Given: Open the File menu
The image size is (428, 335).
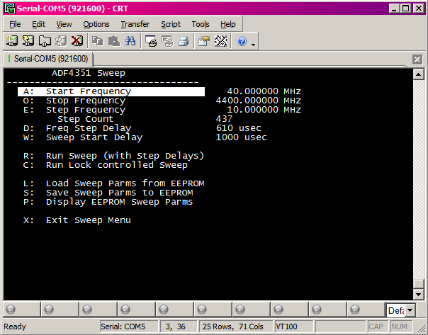Looking at the screenshot, I should [x=15, y=24].
